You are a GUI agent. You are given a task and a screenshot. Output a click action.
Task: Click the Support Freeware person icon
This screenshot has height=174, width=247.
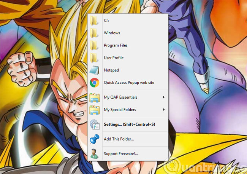94,154
